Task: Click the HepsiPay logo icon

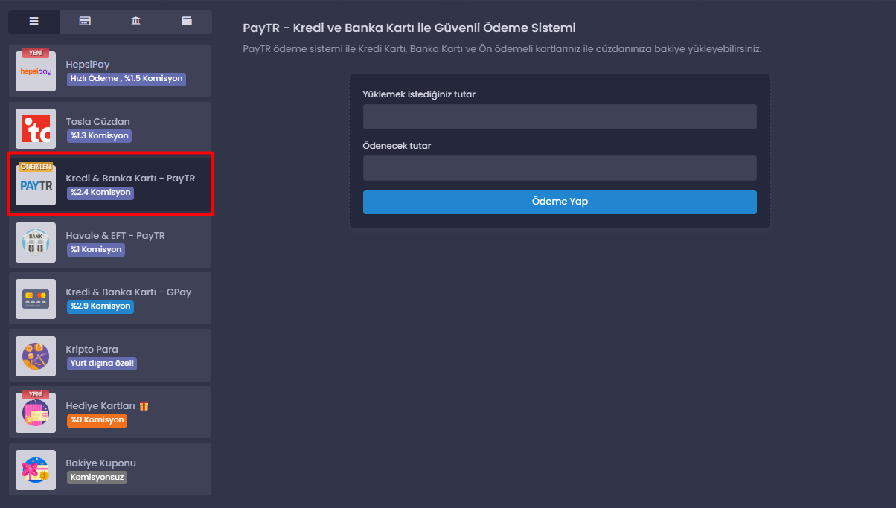Action: click(x=36, y=71)
